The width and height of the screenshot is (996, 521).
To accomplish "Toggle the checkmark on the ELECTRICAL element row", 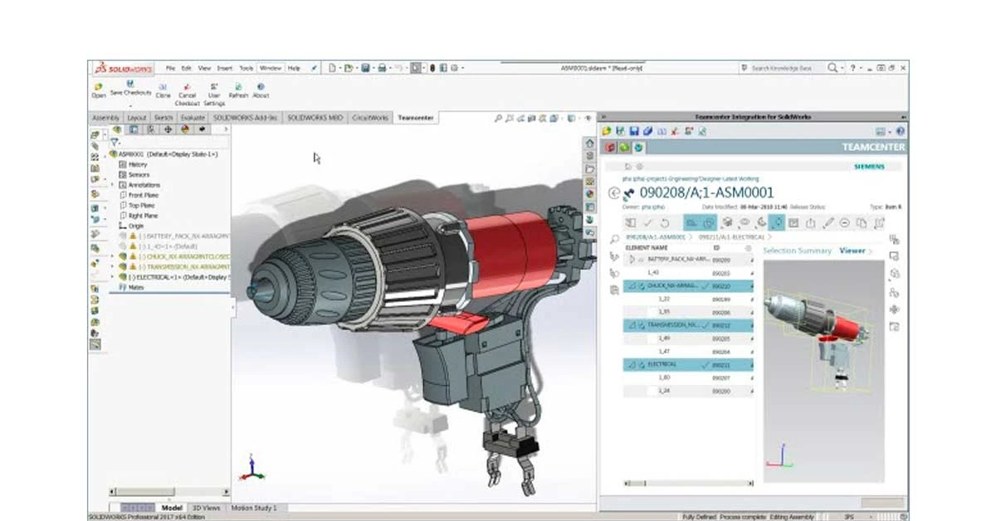I will 705,366.
